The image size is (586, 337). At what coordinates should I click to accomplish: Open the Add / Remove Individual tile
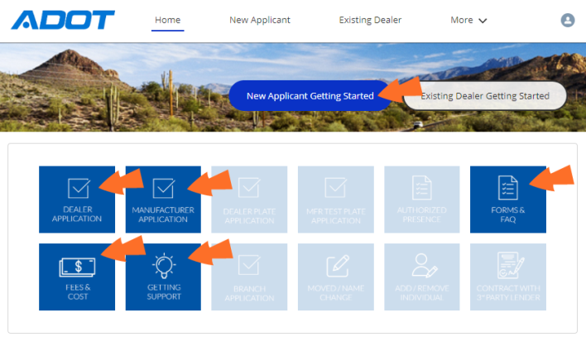coord(422,277)
